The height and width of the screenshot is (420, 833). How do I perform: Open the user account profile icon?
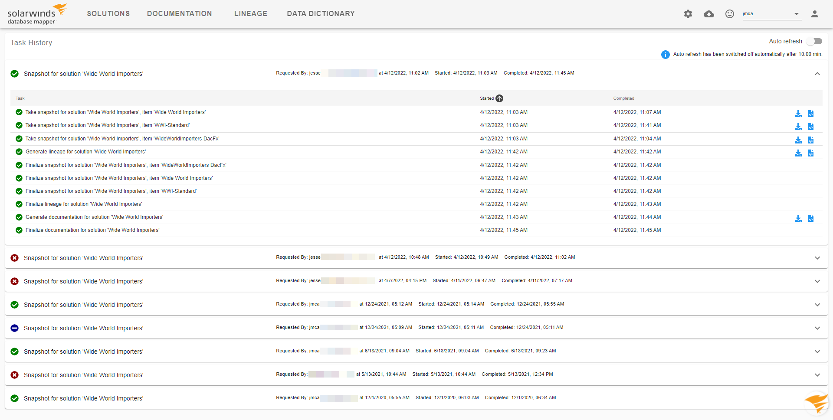815,14
